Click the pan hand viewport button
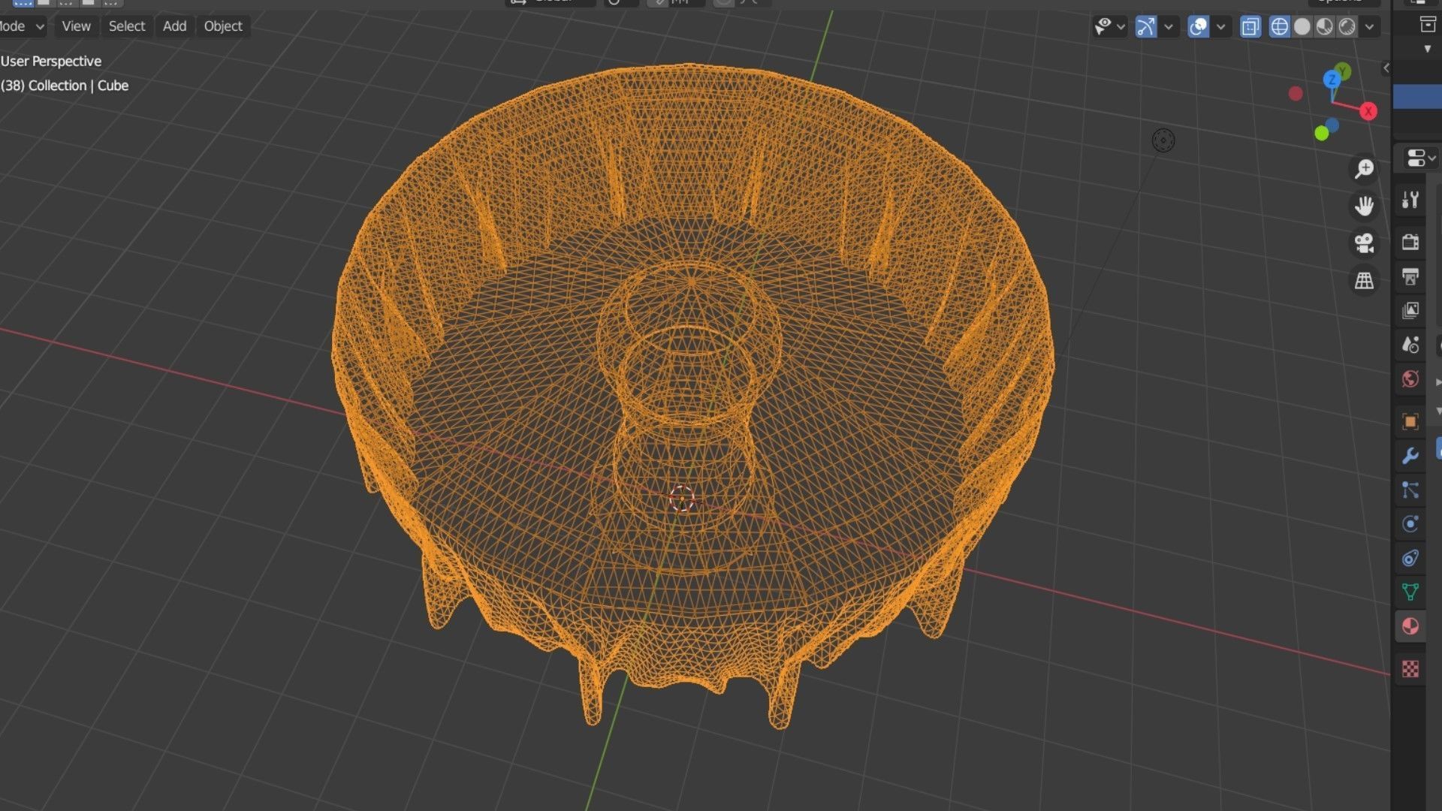 pos(1364,206)
